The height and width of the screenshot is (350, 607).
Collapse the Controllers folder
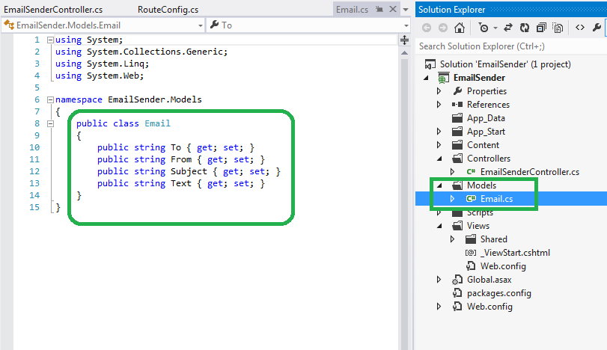tap(439, 159)
